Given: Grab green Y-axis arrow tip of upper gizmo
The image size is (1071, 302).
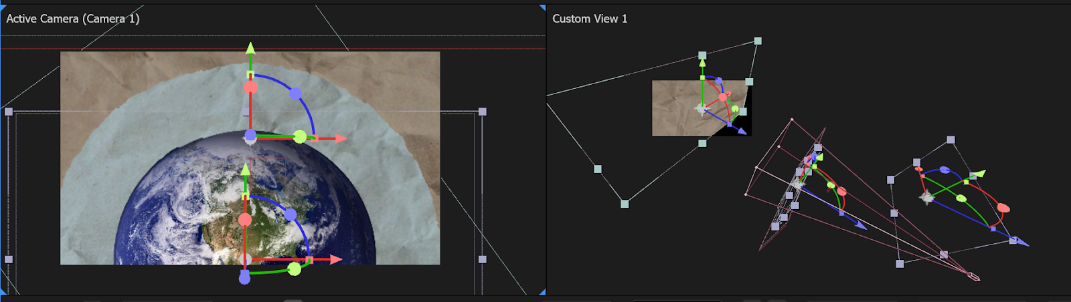Looking at the screenshot, I should tap(250, 47).
